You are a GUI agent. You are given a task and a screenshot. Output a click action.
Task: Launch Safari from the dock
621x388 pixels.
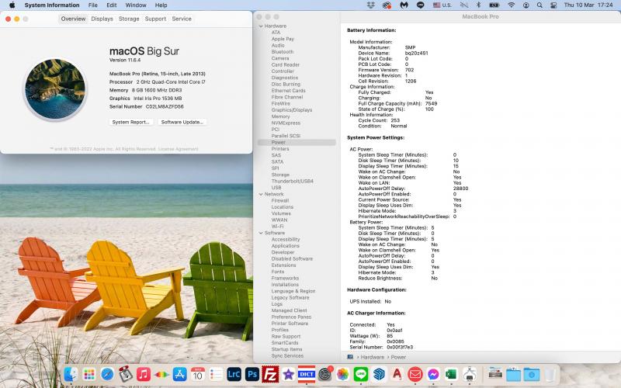tap(107, 374)
